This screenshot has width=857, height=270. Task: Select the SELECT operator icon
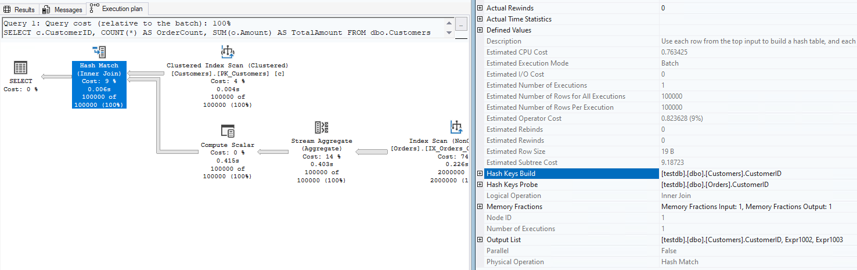pyautogui.click(x=20, y=68)
